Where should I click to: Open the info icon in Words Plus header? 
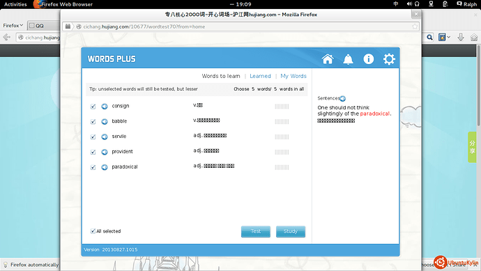pyautogui.click(x=369, y=59)
